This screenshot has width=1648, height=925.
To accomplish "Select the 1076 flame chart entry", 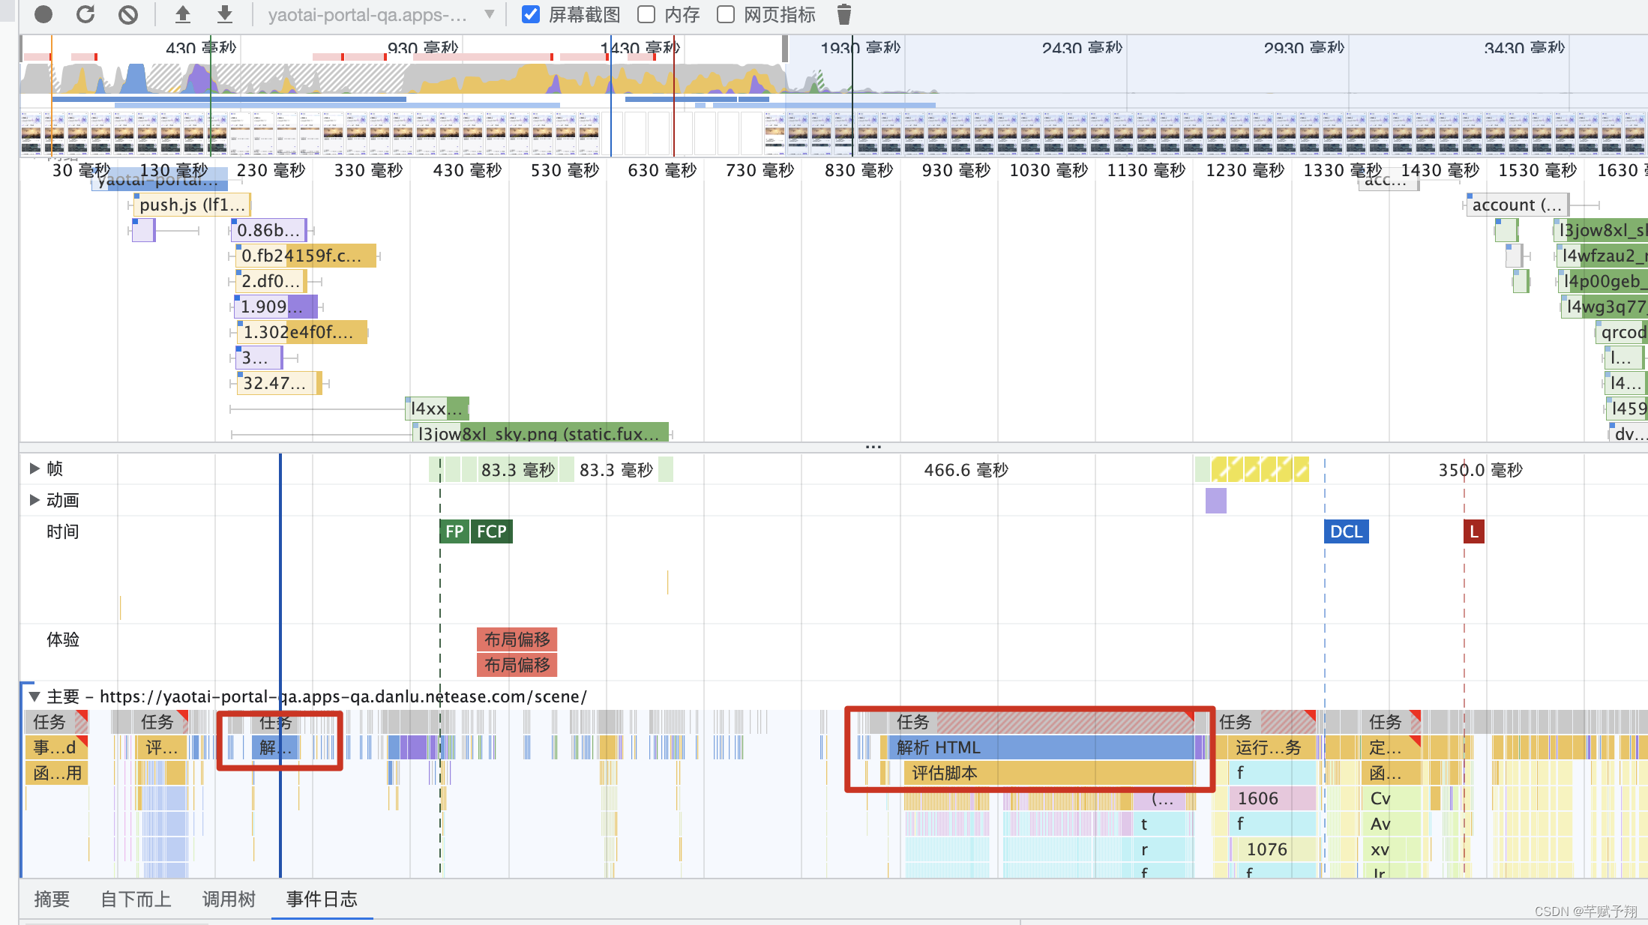I will (1272, 849).
